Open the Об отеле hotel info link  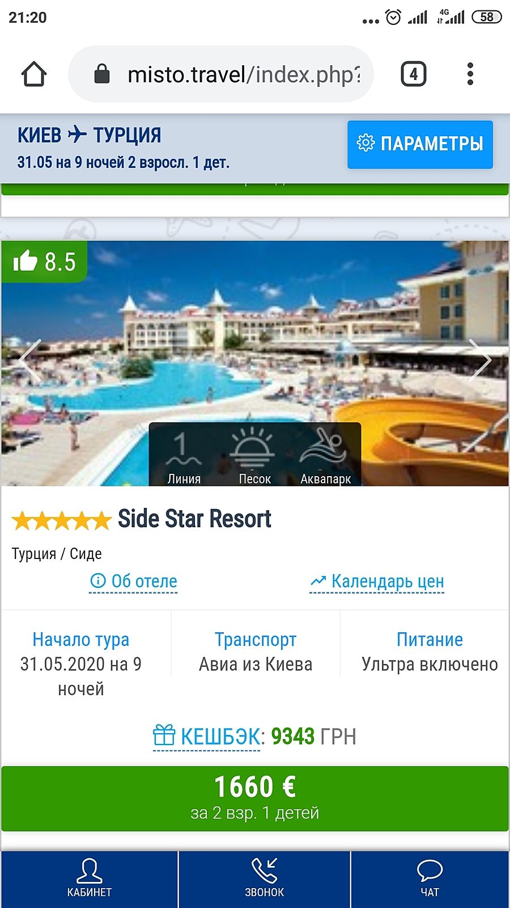pos(134,582)
